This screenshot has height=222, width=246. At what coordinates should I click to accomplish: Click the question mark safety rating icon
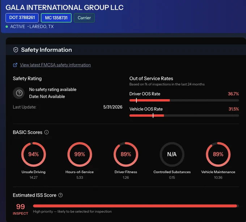19,93
